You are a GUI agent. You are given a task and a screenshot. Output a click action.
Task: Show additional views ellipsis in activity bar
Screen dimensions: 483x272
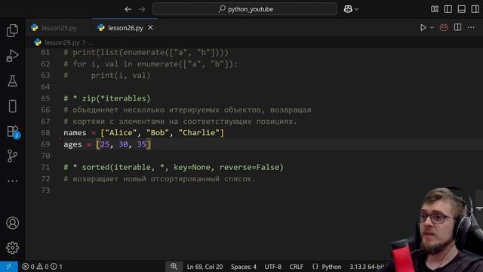point(12,181)
